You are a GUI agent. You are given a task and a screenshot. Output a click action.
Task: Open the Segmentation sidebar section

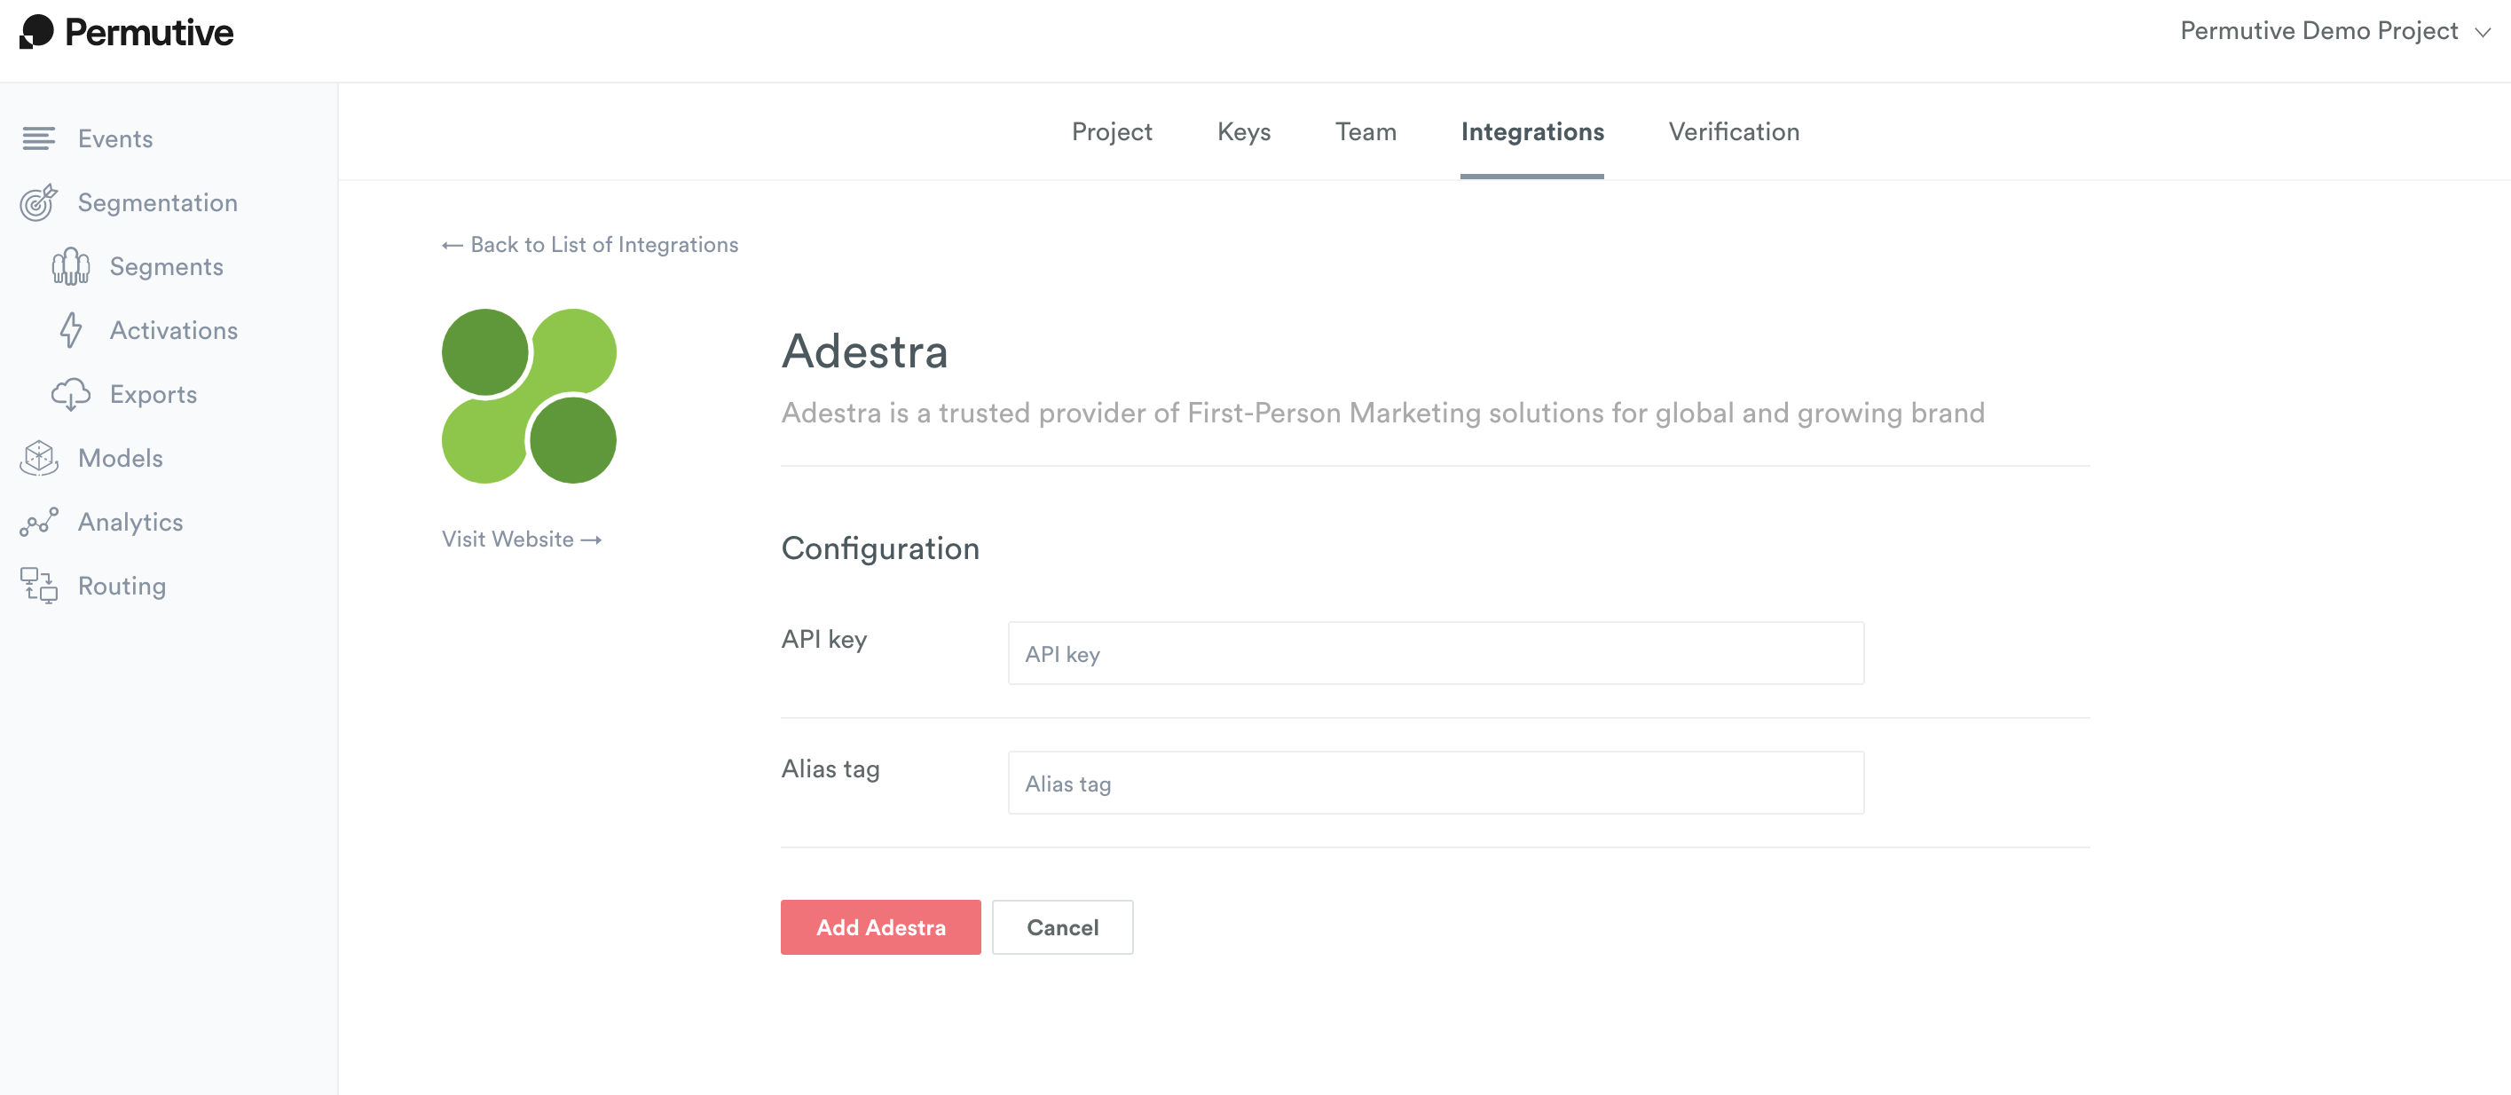click(158, 201)
